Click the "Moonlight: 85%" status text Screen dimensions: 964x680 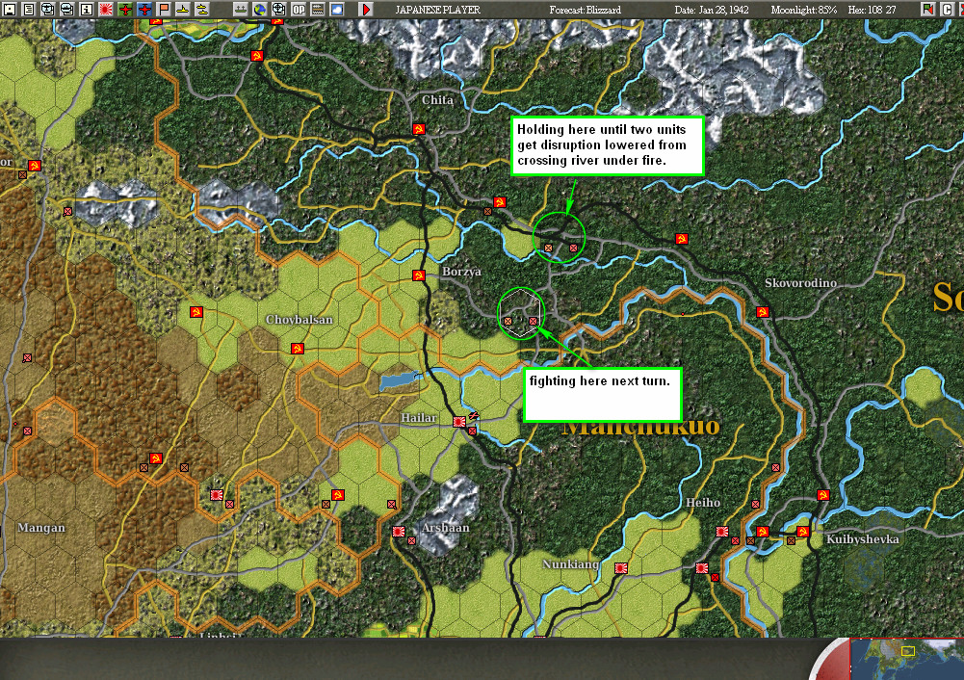(803, 10)
